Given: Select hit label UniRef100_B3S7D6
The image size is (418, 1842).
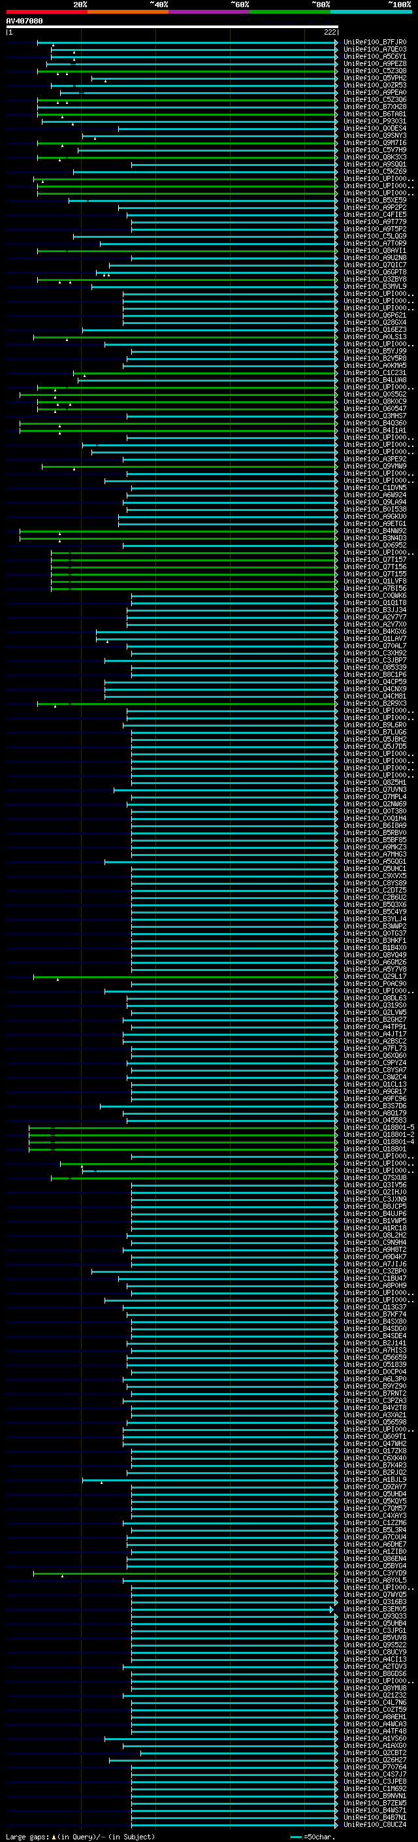Looking at the screenshot, I should click(x=374, y=1106).
